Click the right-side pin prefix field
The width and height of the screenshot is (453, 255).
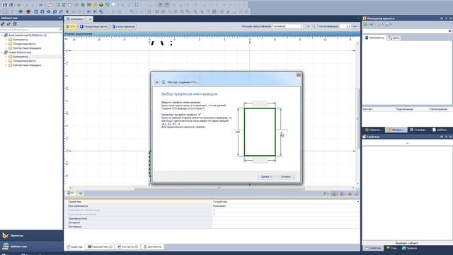click(282, 132)
